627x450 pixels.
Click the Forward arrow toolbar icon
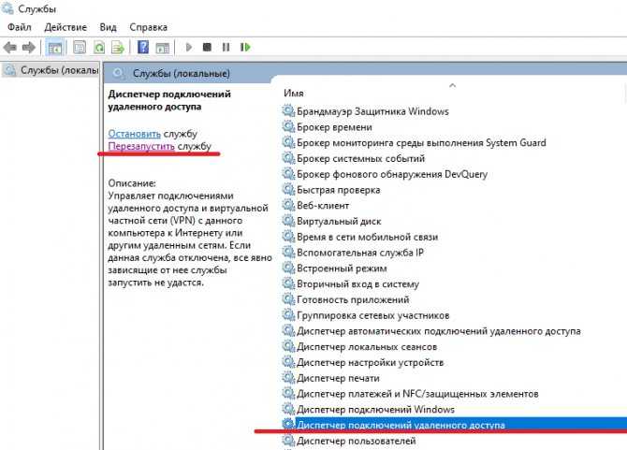(28, 48)
